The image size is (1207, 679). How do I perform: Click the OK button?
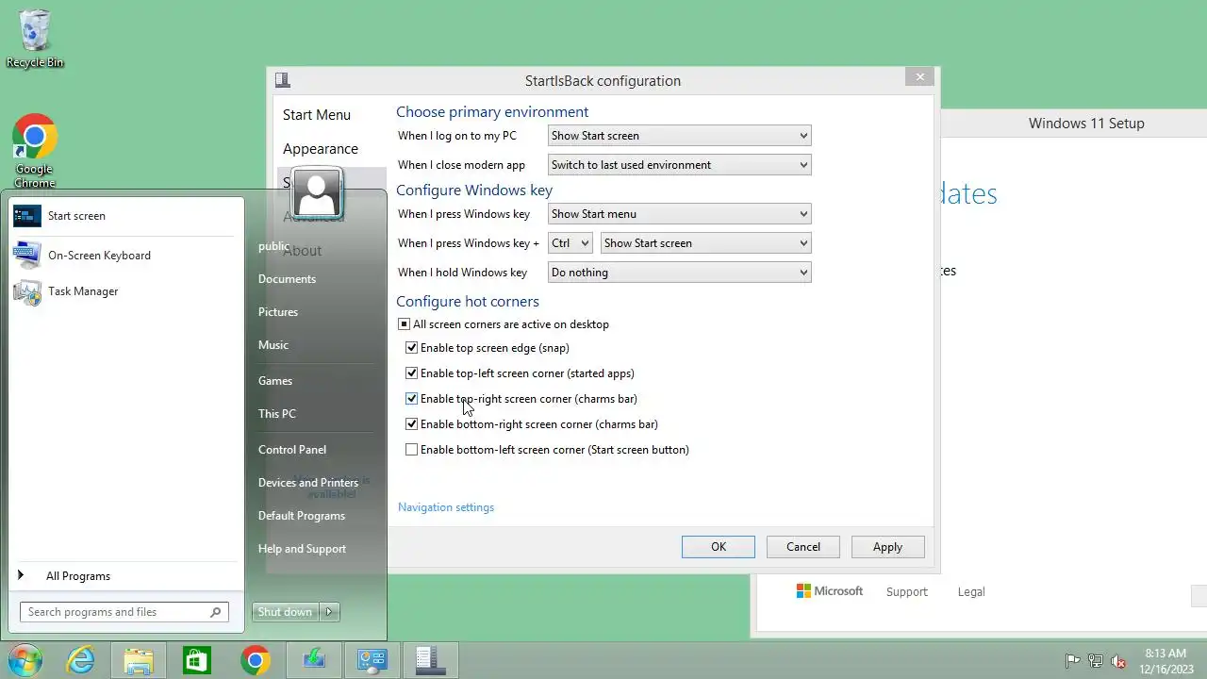pyautogui.click(x=719, y=547)
